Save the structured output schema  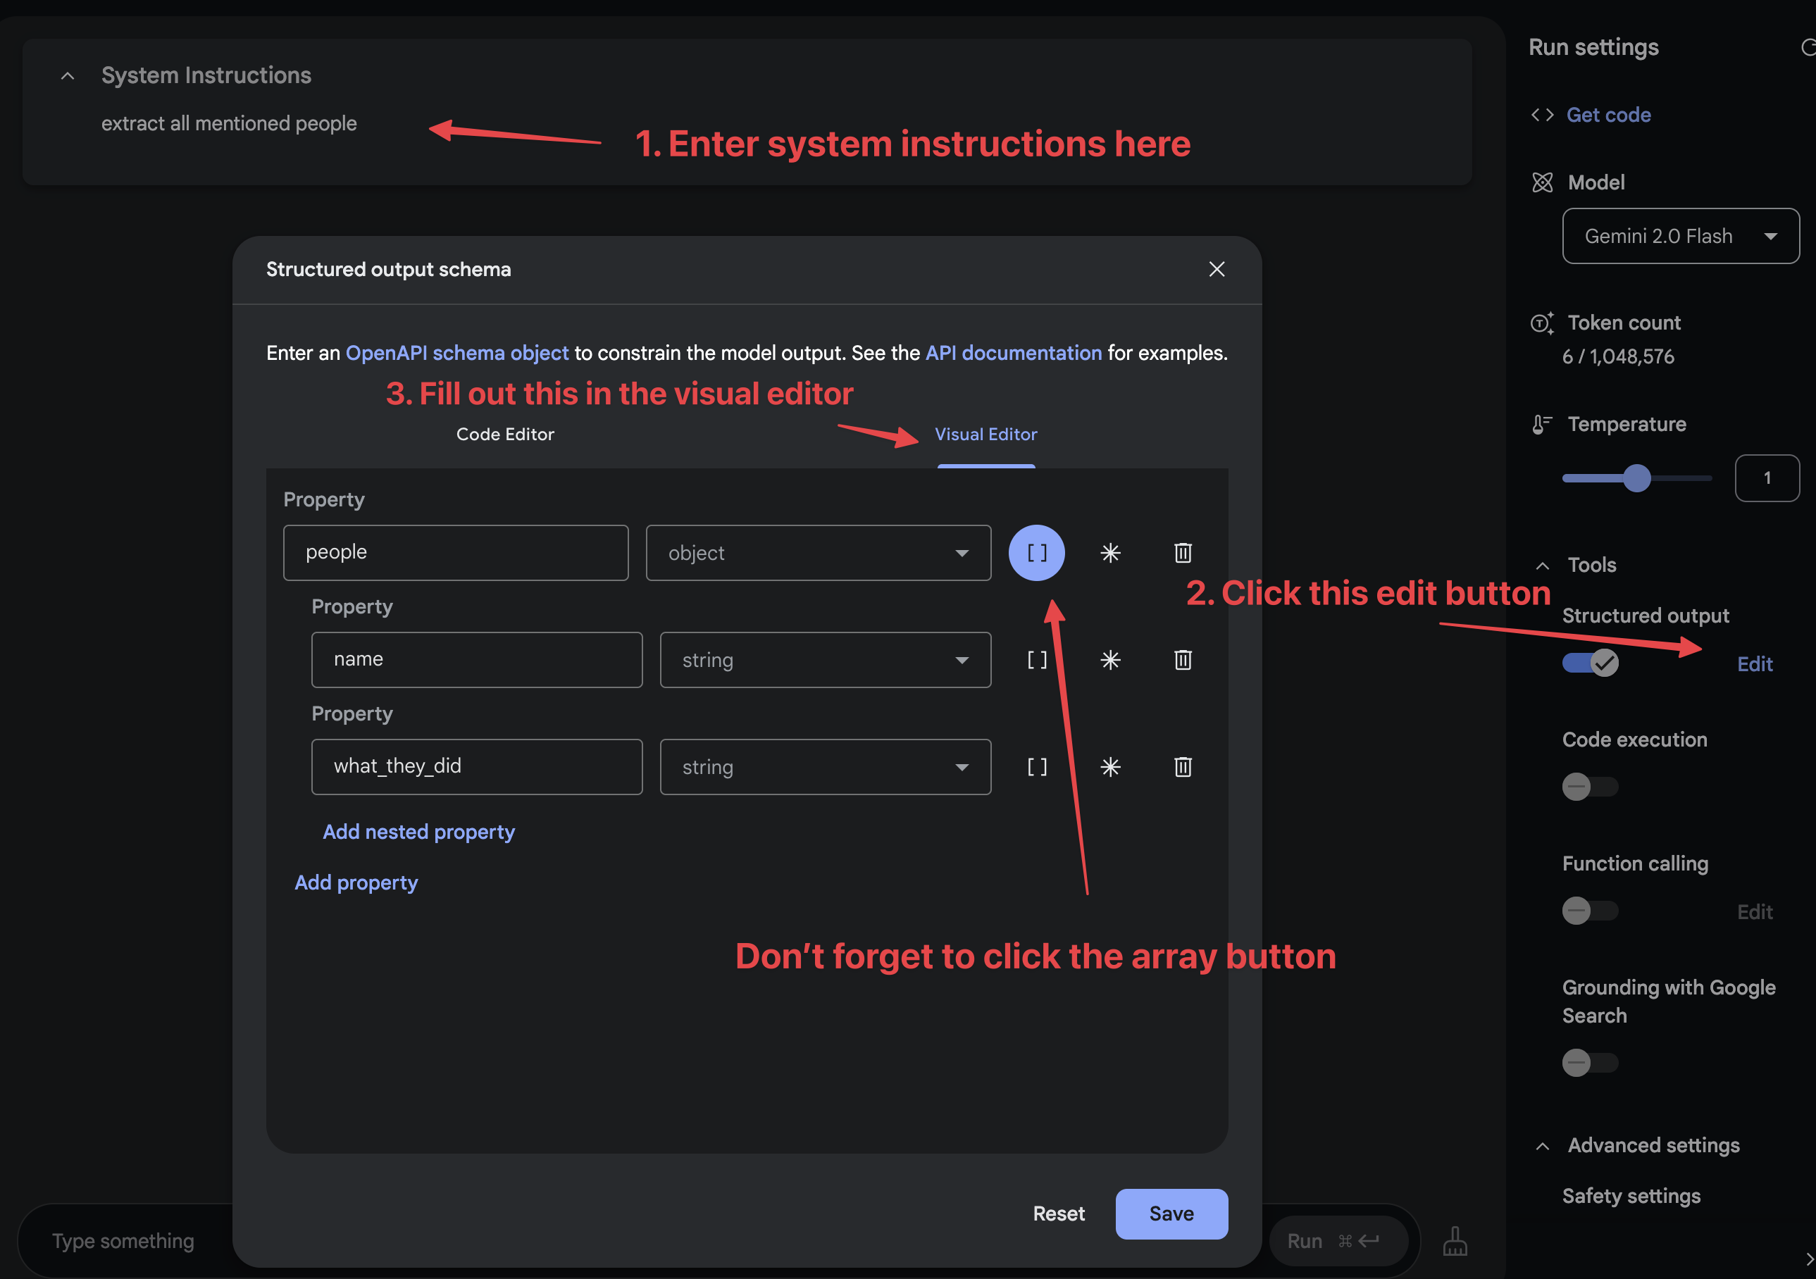(x=1171, y=1214)
